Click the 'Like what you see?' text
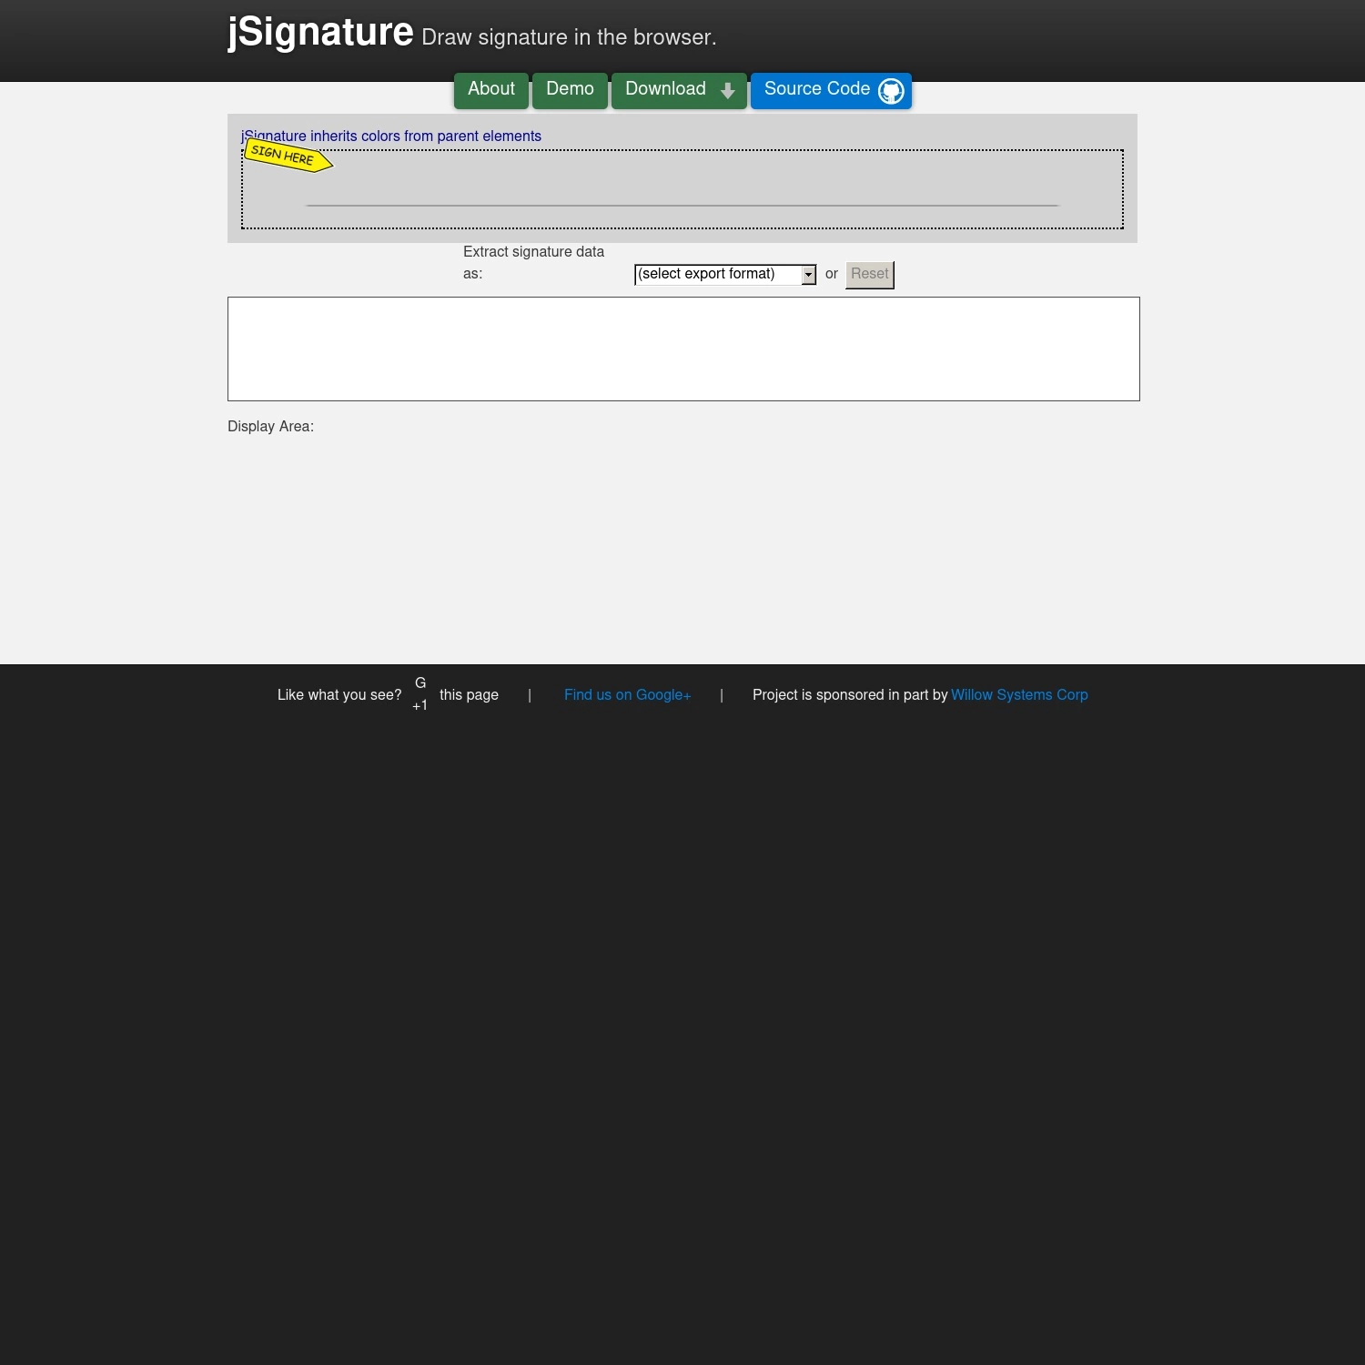Screen dimensions: 1365x1365 coord(339,695)
